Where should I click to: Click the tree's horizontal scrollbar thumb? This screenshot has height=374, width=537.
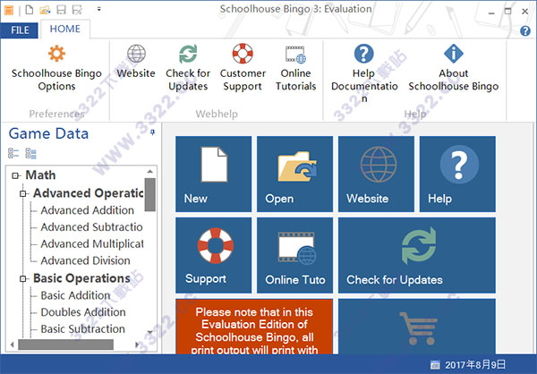(65, 344)
